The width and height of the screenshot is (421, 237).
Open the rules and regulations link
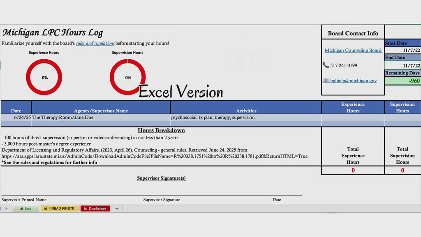point(95,43)
